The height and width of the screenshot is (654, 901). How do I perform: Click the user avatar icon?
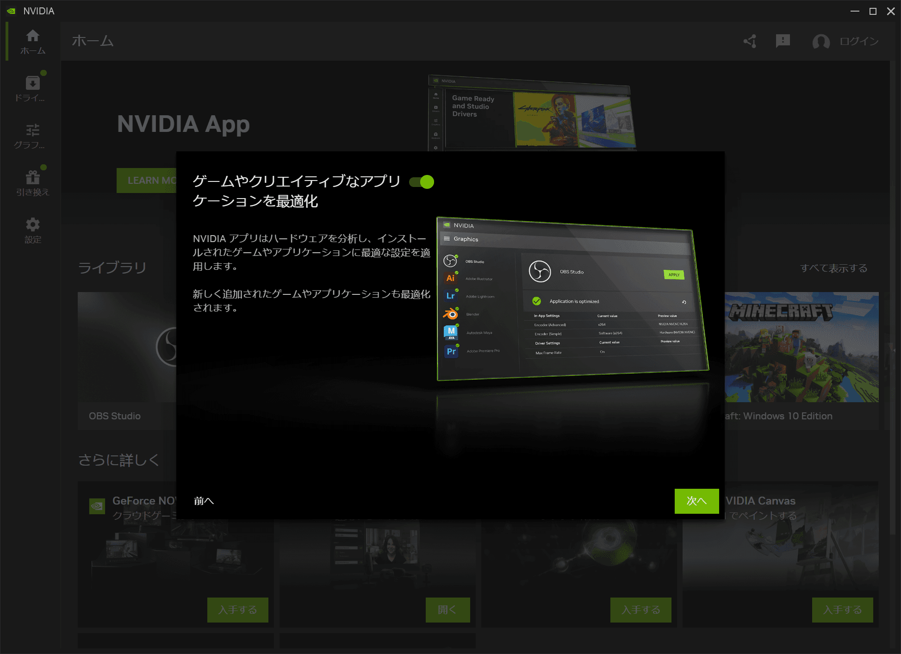(x=821, y=42)
